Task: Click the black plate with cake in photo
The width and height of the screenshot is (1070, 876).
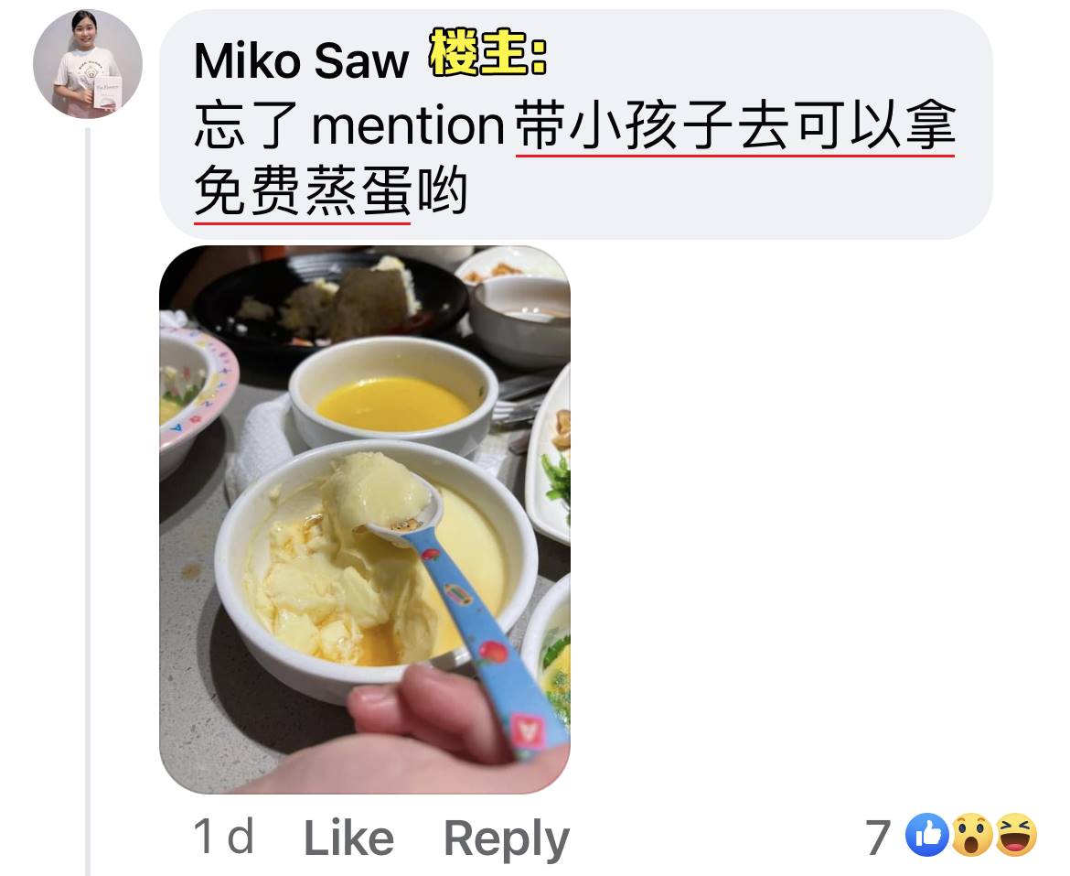Action: pyautogui.click(x=332, y=300)
